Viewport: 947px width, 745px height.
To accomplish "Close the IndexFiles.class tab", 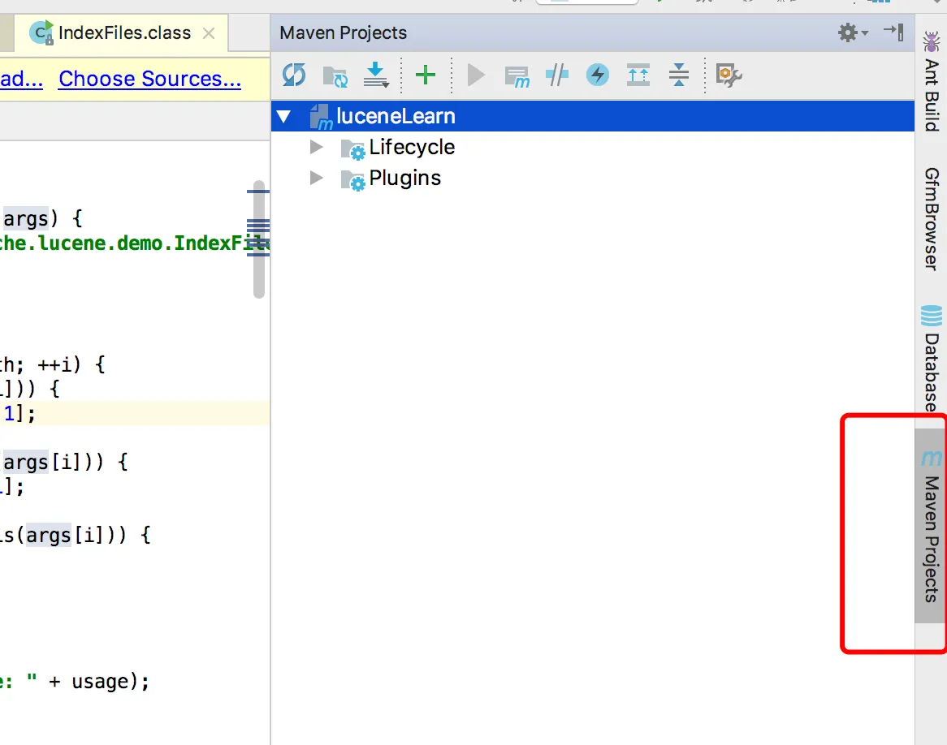I will (x=209, y=33).
